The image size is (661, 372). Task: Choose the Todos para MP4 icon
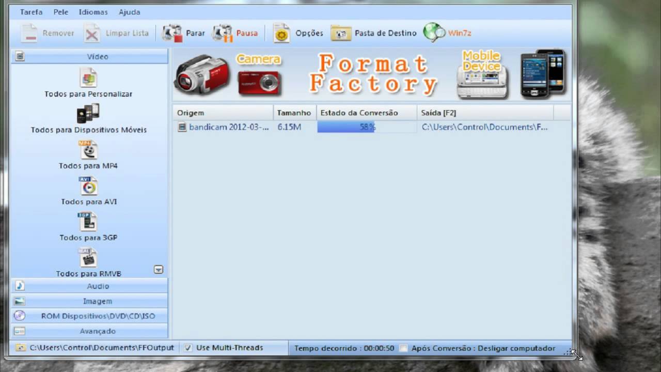tap(88, 150)
